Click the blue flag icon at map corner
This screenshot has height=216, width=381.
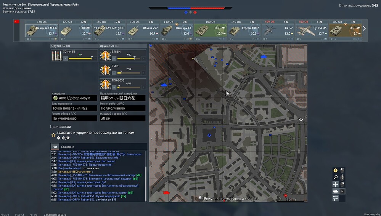[x=151, y=46]
